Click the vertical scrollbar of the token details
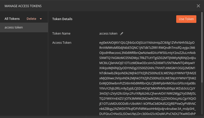Image resolution: width=204 pixels, height=118 pixels. pyautogui.click(x=202, y=47)
